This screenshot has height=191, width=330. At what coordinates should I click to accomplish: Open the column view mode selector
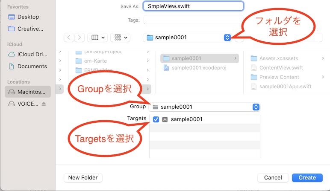point(97,38)
